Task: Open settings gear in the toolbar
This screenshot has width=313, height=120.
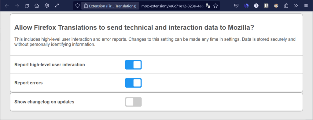Action: point(47,6)
